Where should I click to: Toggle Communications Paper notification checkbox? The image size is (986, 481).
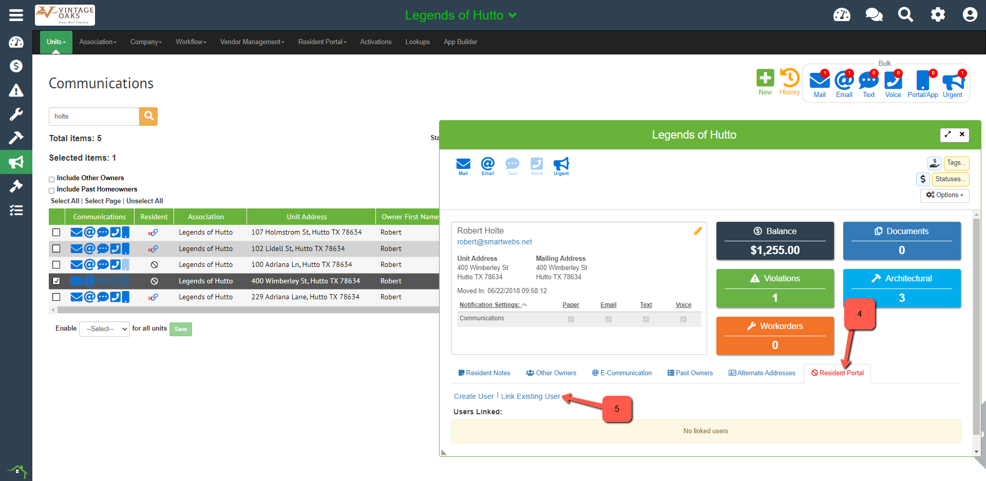(x=571, y=319)
